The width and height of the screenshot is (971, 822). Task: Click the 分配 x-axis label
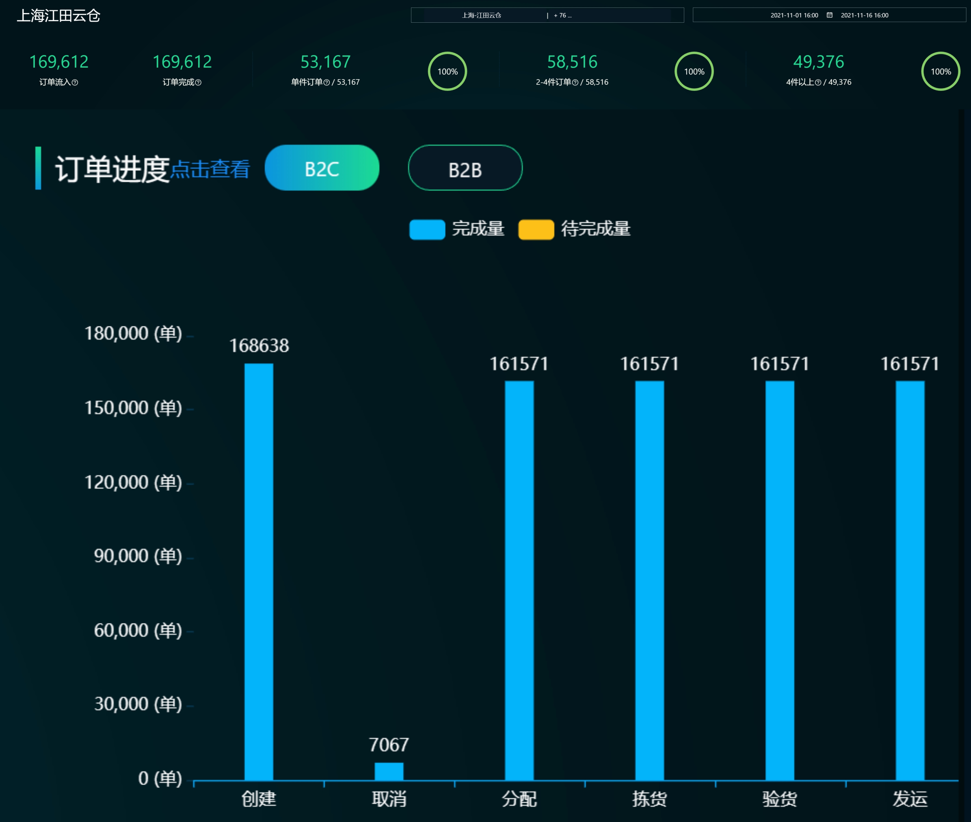pyautogui.click(x=519, y=799)
